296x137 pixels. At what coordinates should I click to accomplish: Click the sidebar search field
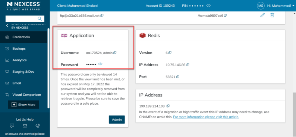[25, 19]
